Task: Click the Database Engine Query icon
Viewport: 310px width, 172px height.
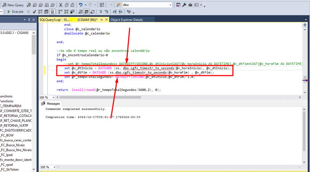Action: 29,5
